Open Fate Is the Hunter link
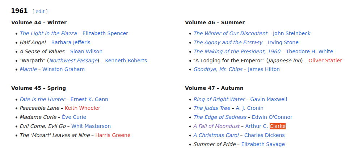This screenshot has height=158, width=358. point(42,99)
